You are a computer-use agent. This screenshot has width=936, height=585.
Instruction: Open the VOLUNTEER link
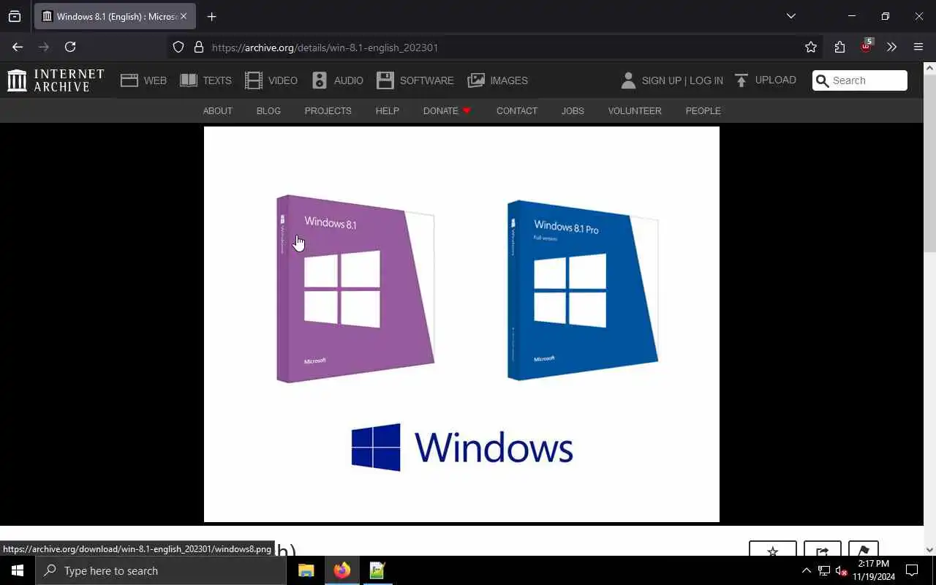click(635, 111)
